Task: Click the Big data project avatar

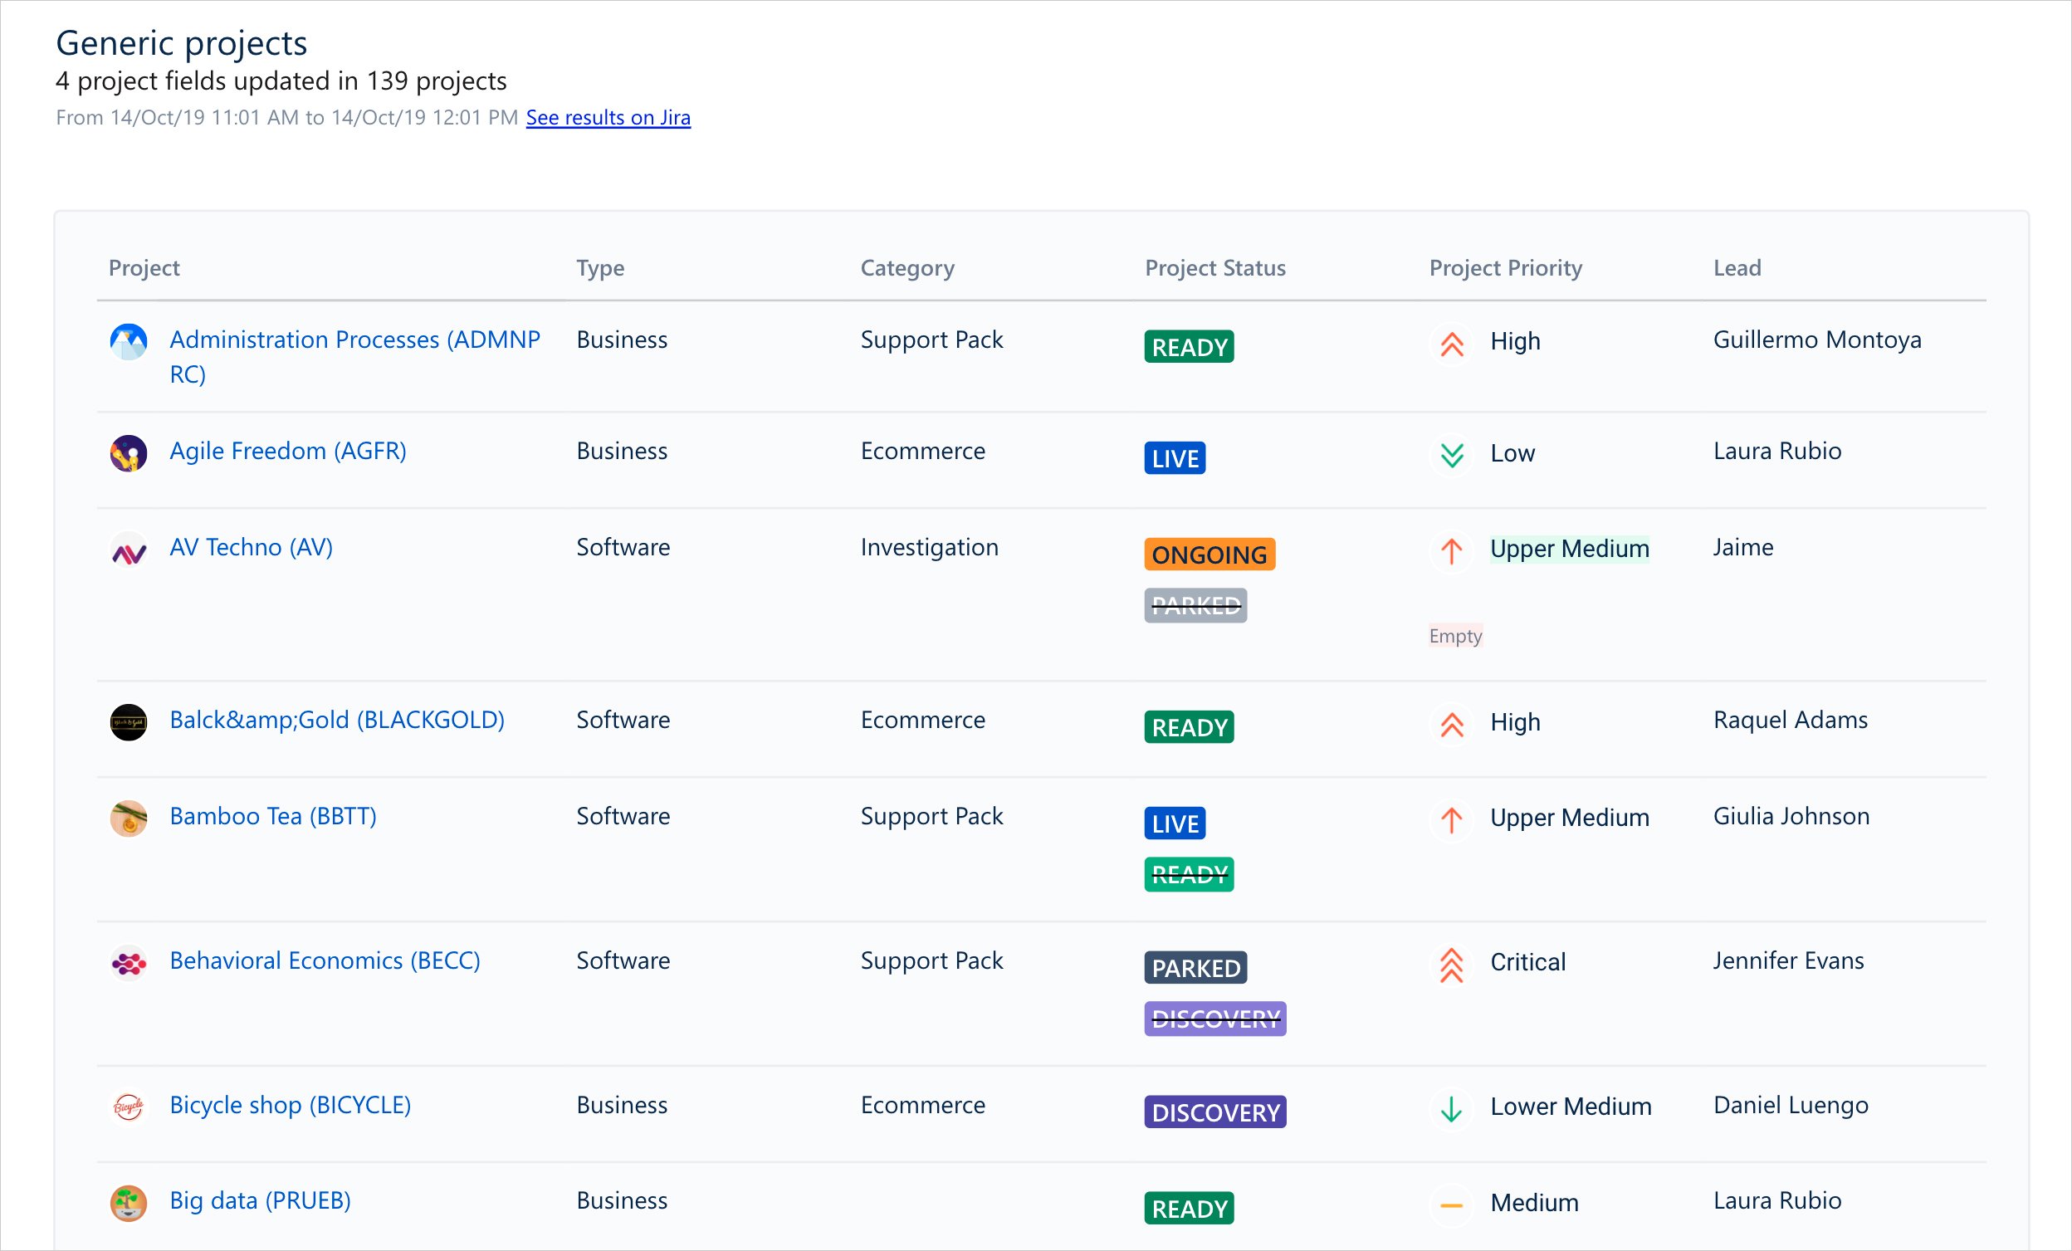Action: pyautogui.click(x=128, y=1203)
